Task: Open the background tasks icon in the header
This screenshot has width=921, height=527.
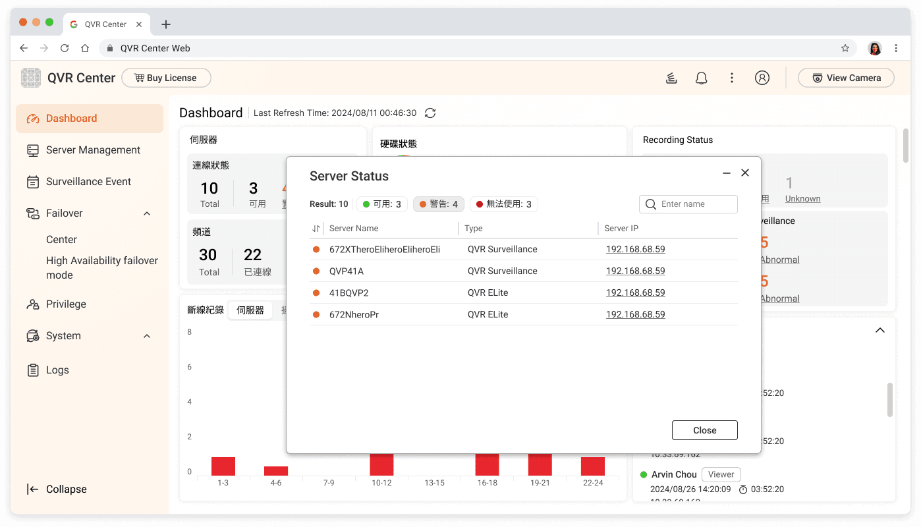Action: pos(671,78)
